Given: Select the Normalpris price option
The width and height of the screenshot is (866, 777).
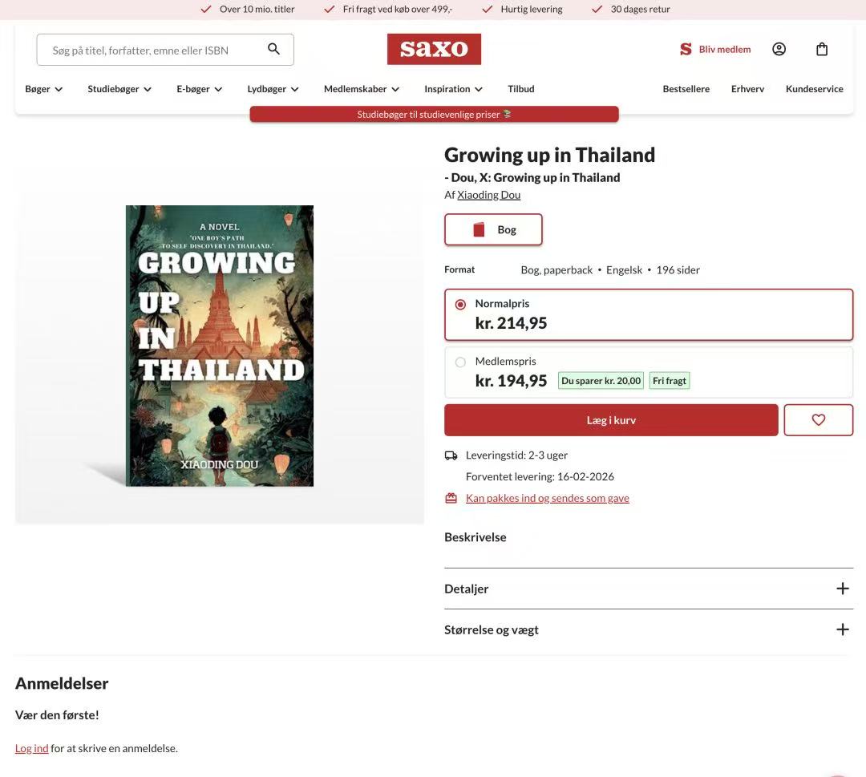Looking at the screenshot, I should (460, 305).
